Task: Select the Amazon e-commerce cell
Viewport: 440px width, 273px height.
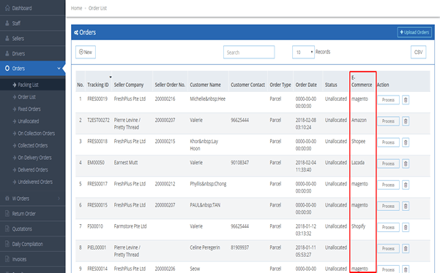Action: coord(359,120)
